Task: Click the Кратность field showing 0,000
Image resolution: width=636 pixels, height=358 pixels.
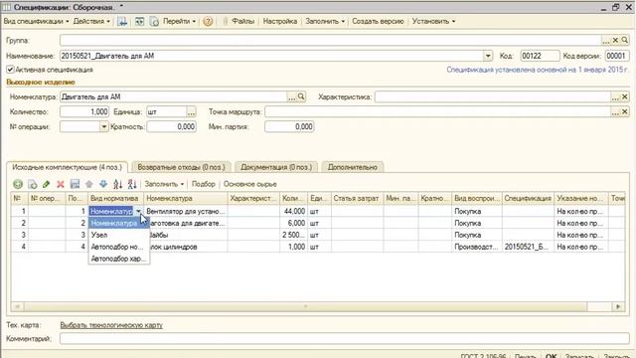Action: coord(171,126)
